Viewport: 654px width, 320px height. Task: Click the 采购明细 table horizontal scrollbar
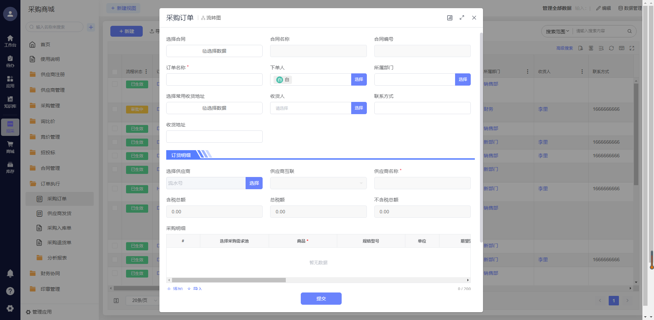(x=229, y=280)
